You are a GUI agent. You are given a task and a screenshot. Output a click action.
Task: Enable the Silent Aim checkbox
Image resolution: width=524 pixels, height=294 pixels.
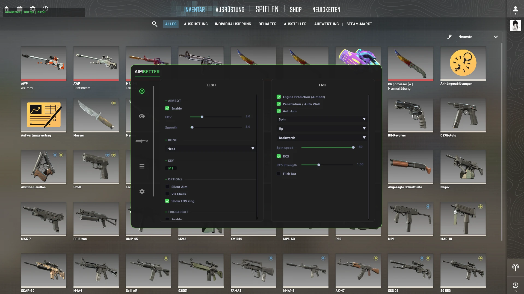[x=167, y=187]
